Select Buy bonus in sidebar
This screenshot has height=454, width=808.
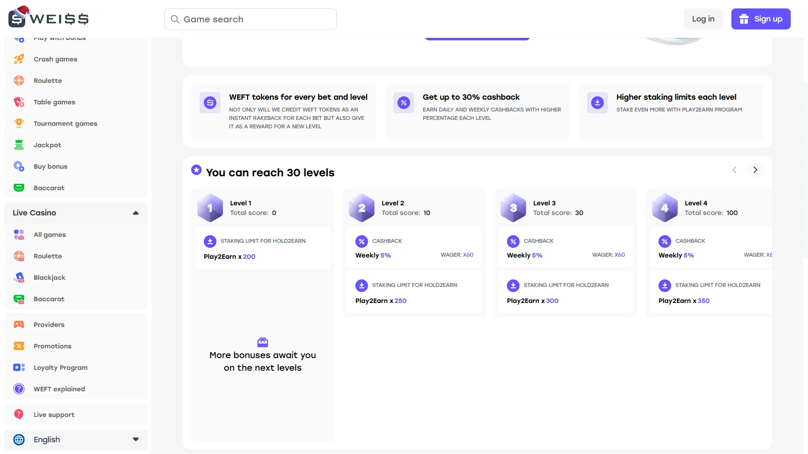[51, 166]
